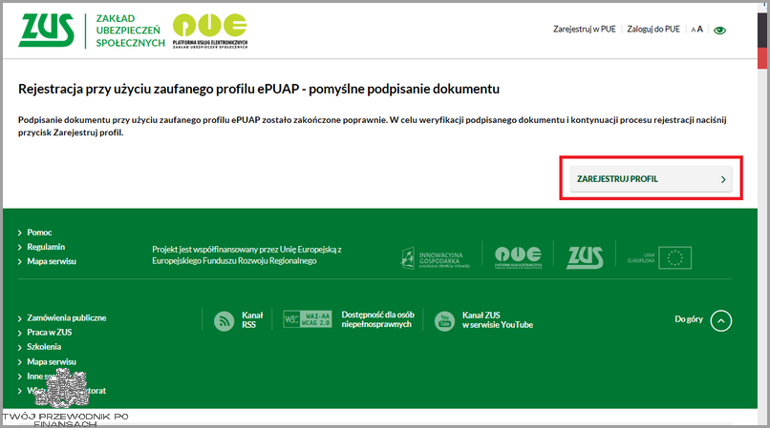Click the PUE platform logo in header
Viewport: 770px width, 428px height.
point(209,31)
